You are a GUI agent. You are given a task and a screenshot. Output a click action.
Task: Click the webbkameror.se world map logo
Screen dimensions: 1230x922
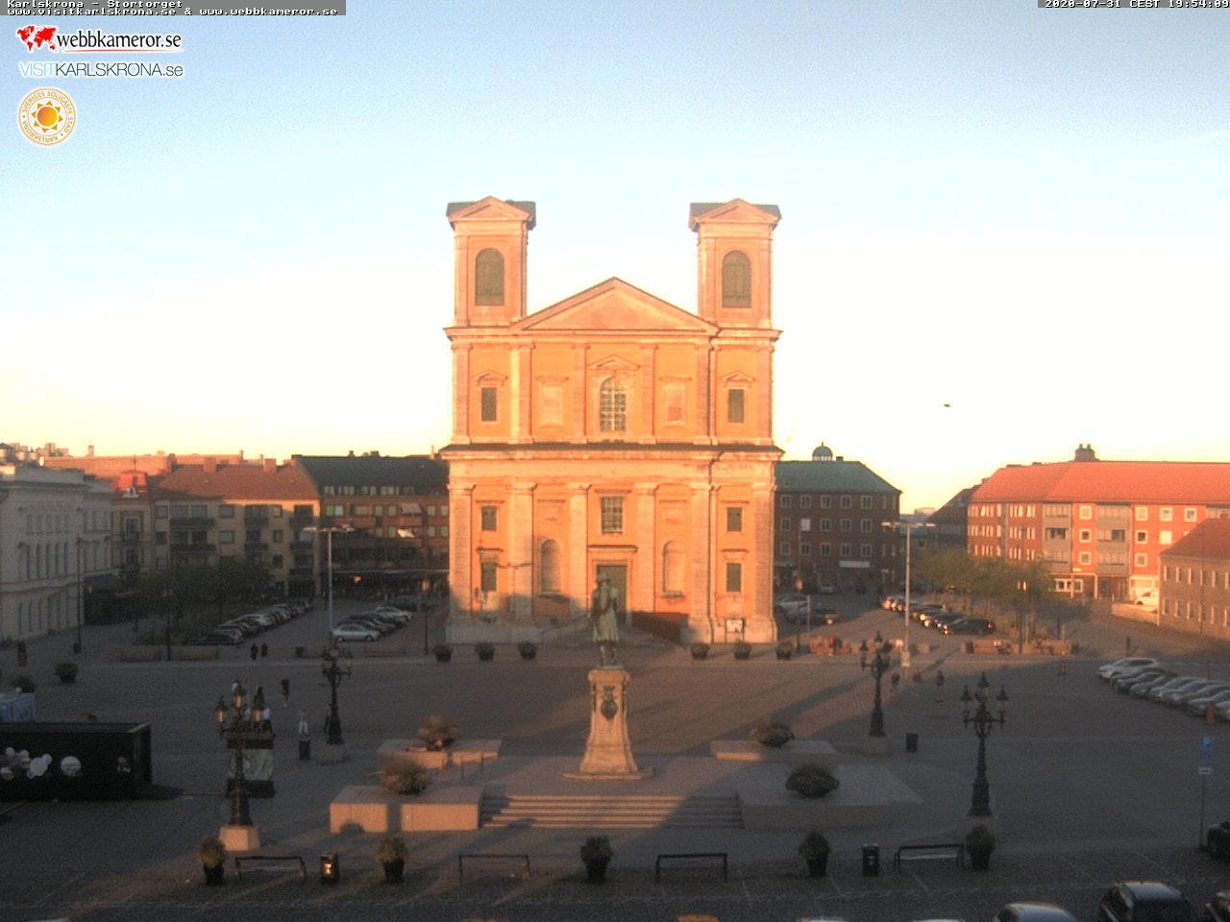tap(99, 38)
